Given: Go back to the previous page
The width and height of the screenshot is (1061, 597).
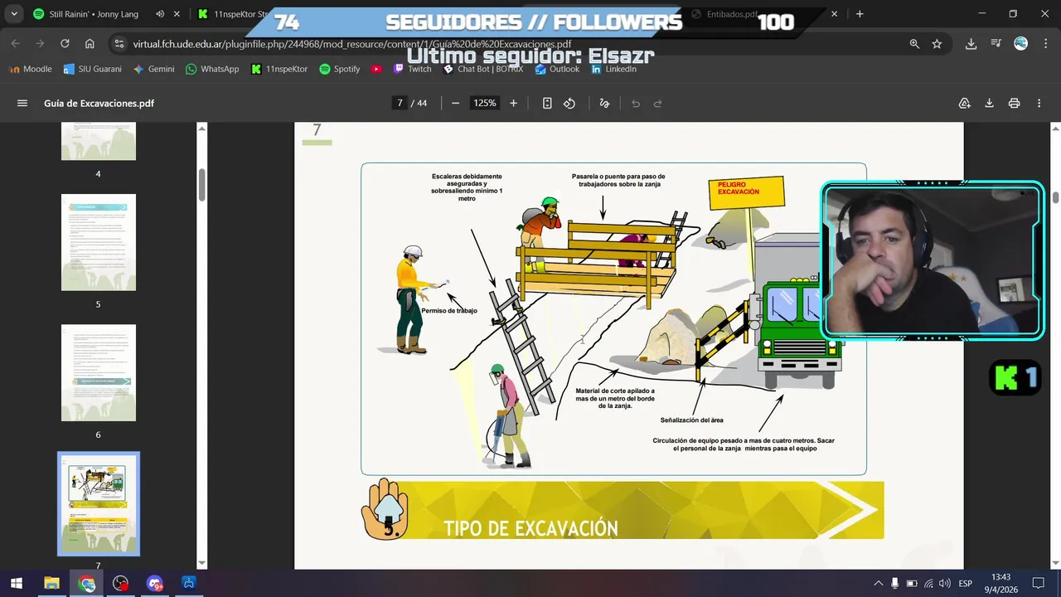Looking at the screenshot, I should point(16,44).
